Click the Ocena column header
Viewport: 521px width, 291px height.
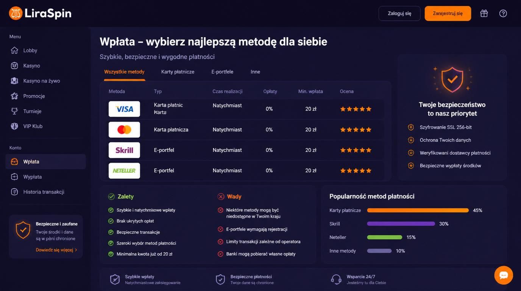347,91
